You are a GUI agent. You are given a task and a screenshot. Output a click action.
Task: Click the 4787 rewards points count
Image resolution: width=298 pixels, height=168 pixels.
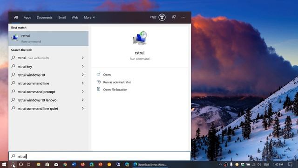click(153, 17)
